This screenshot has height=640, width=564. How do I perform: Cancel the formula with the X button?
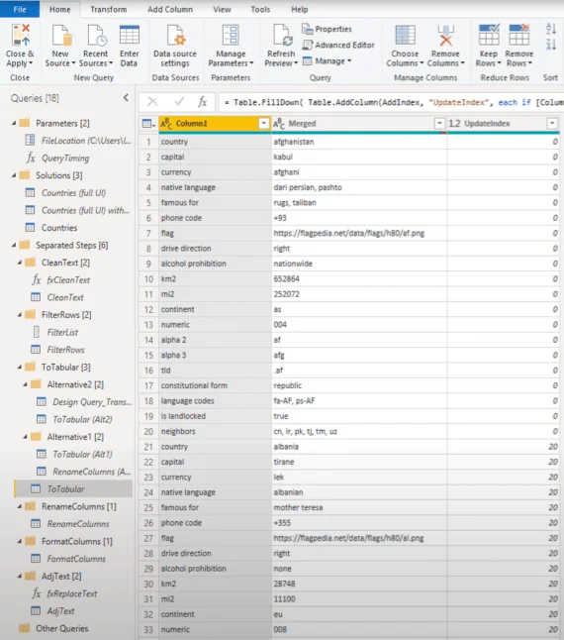click(x=152, y=102)
